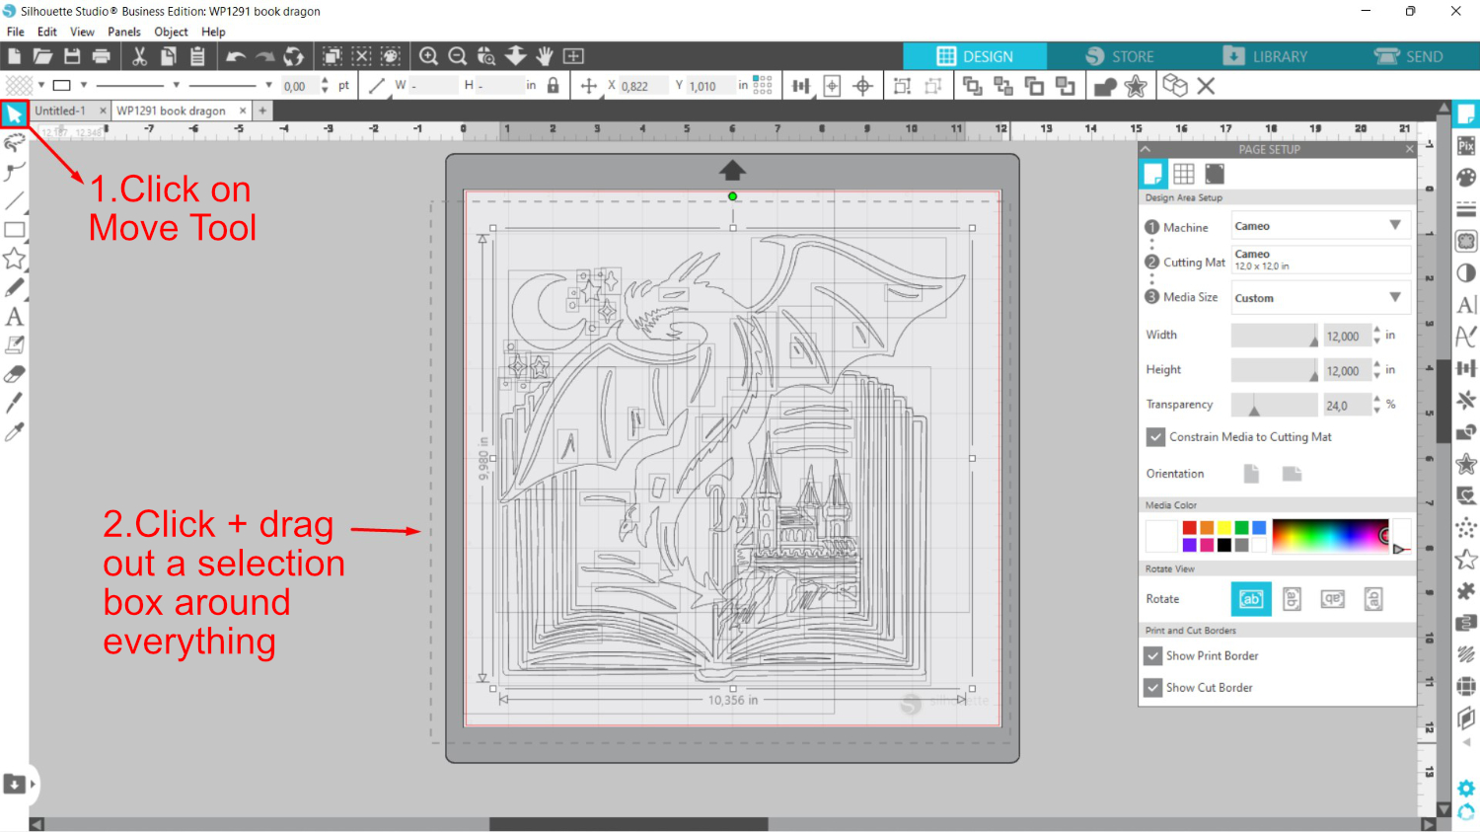Open the second line style dropdown

(268, 85)
